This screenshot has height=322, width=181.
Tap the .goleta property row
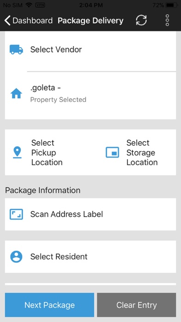click(x=90, y=95)
